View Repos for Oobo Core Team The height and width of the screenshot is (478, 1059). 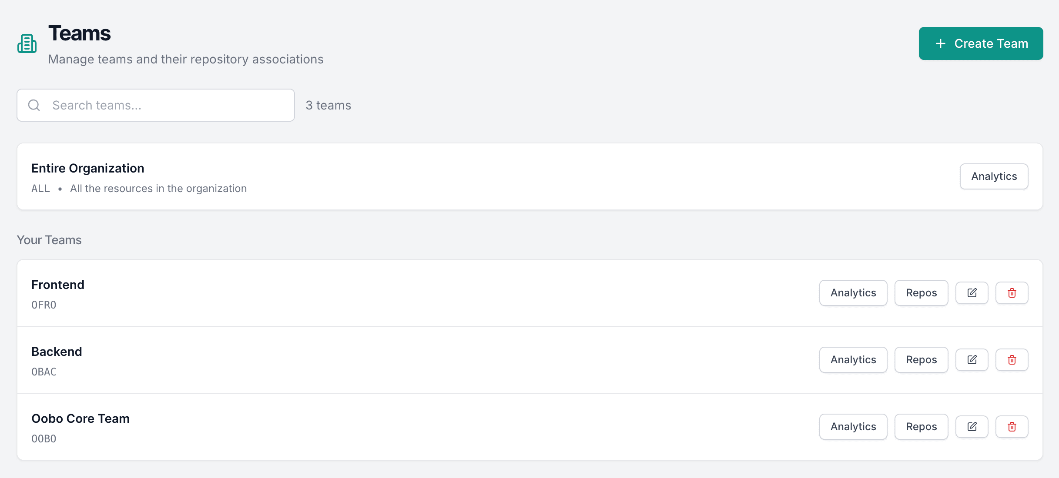[x=921, y=426]
